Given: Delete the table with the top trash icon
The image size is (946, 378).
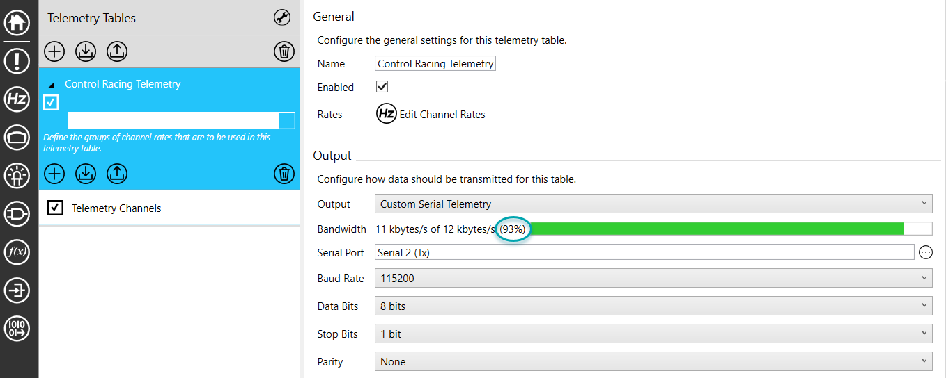Looking at the screenshot, I should pyautogui.click(x=284, y=51).
